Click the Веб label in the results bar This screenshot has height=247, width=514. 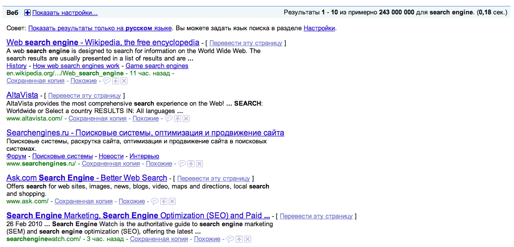click(x=12, y=13)
